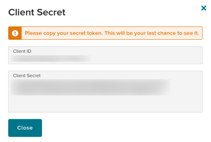Select the blurred Client Secret value
The width and height of the screenshot is (211, 142).
coord(90,87)
